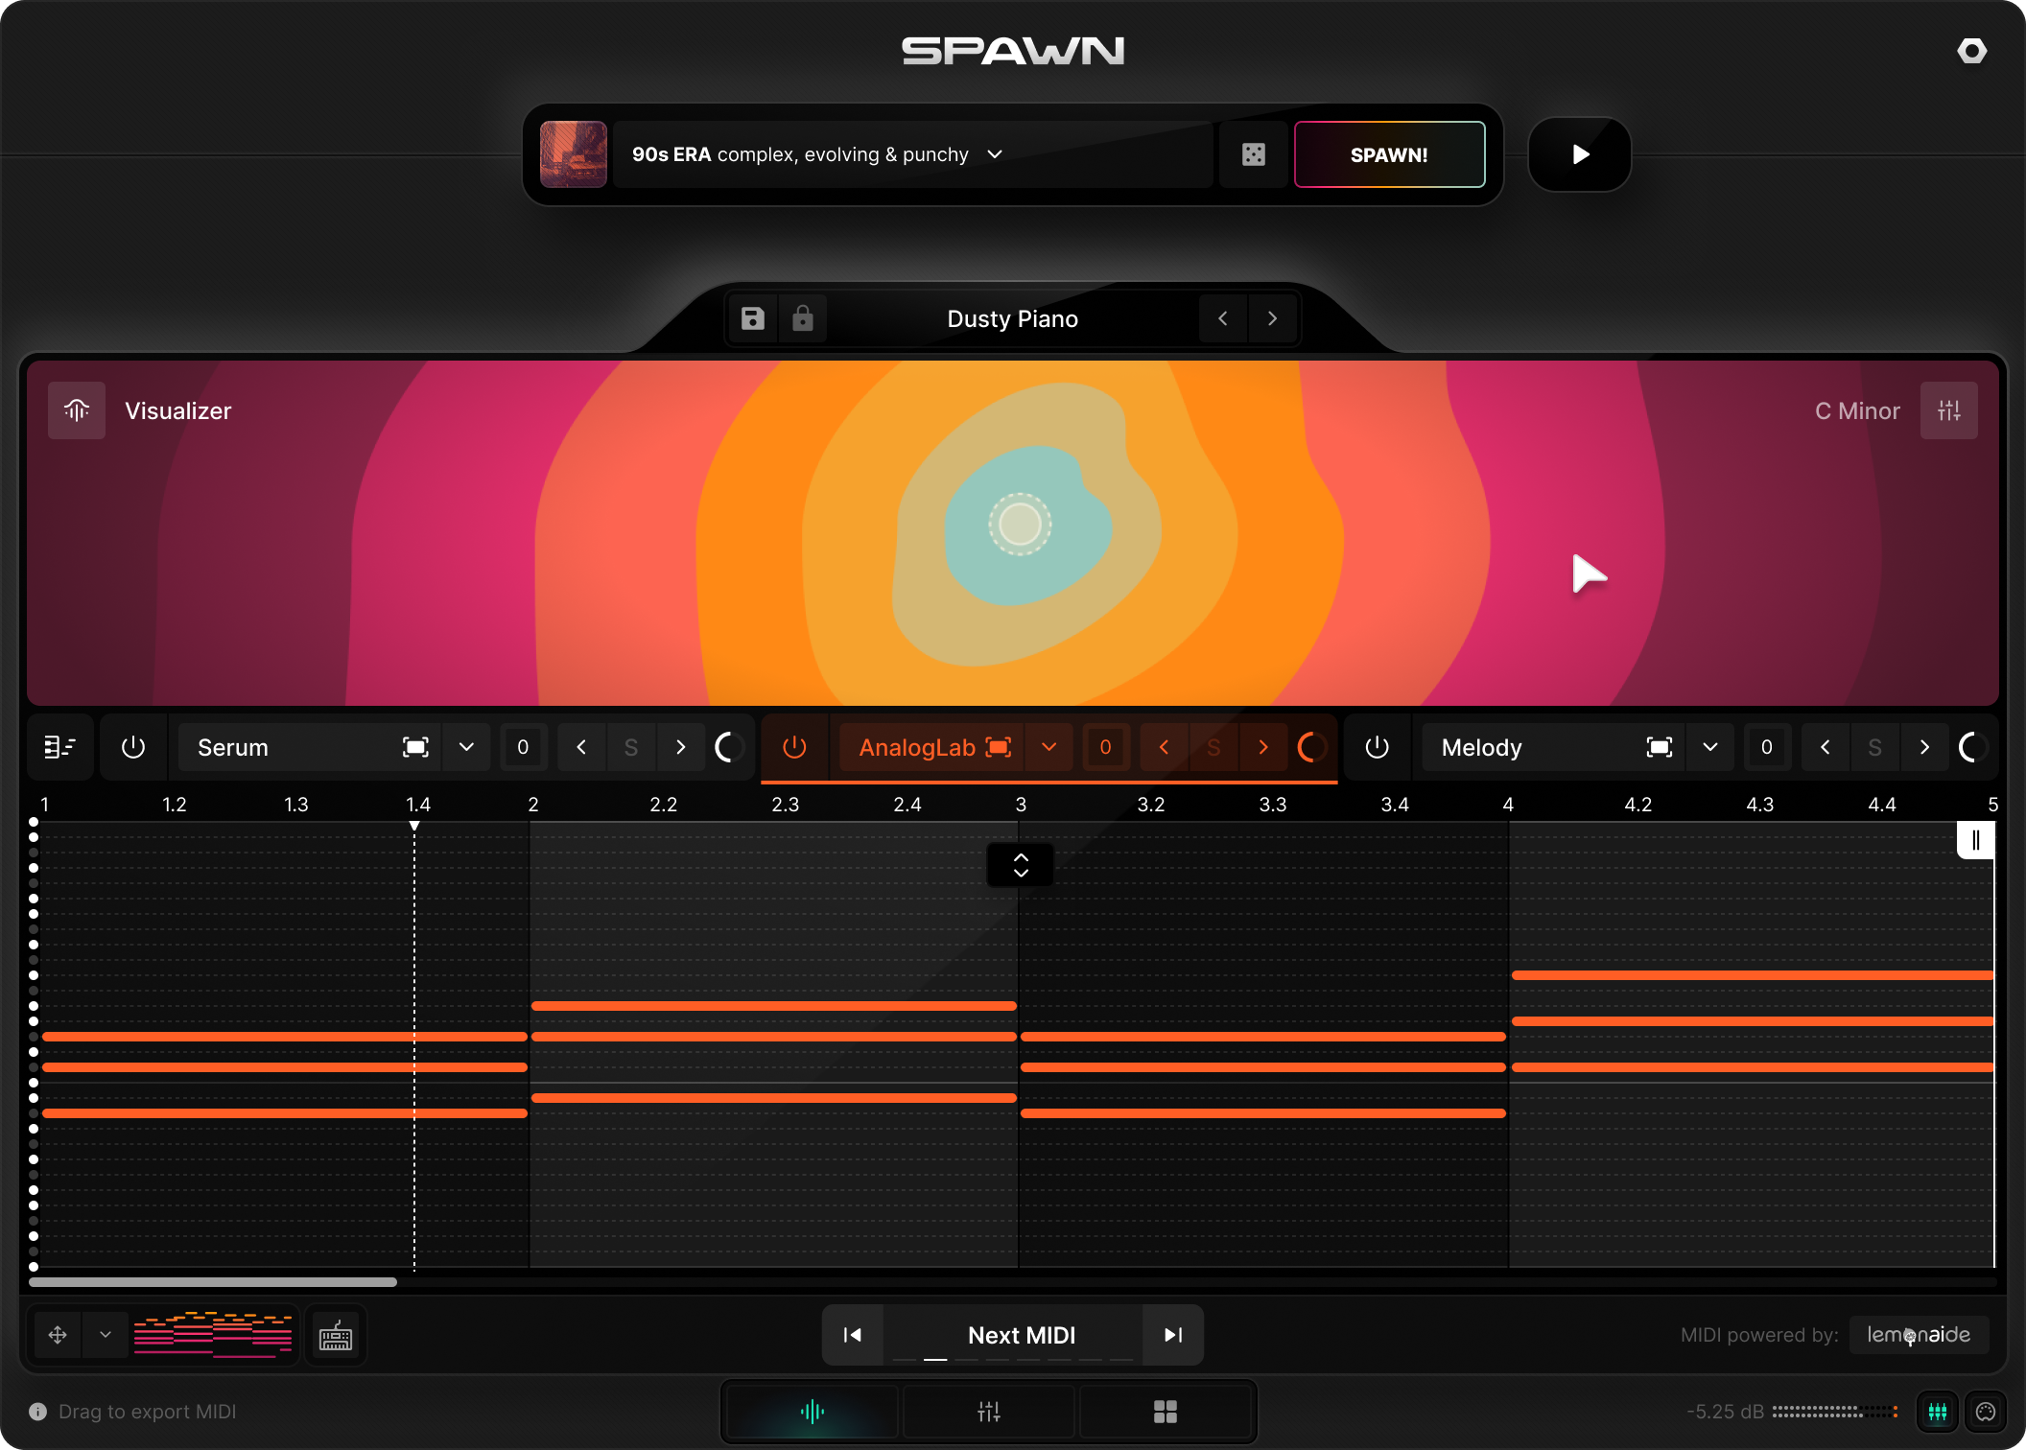
Task: Expand Serum track dropdown
Action: pyautogui.click(x=466, y=747)
